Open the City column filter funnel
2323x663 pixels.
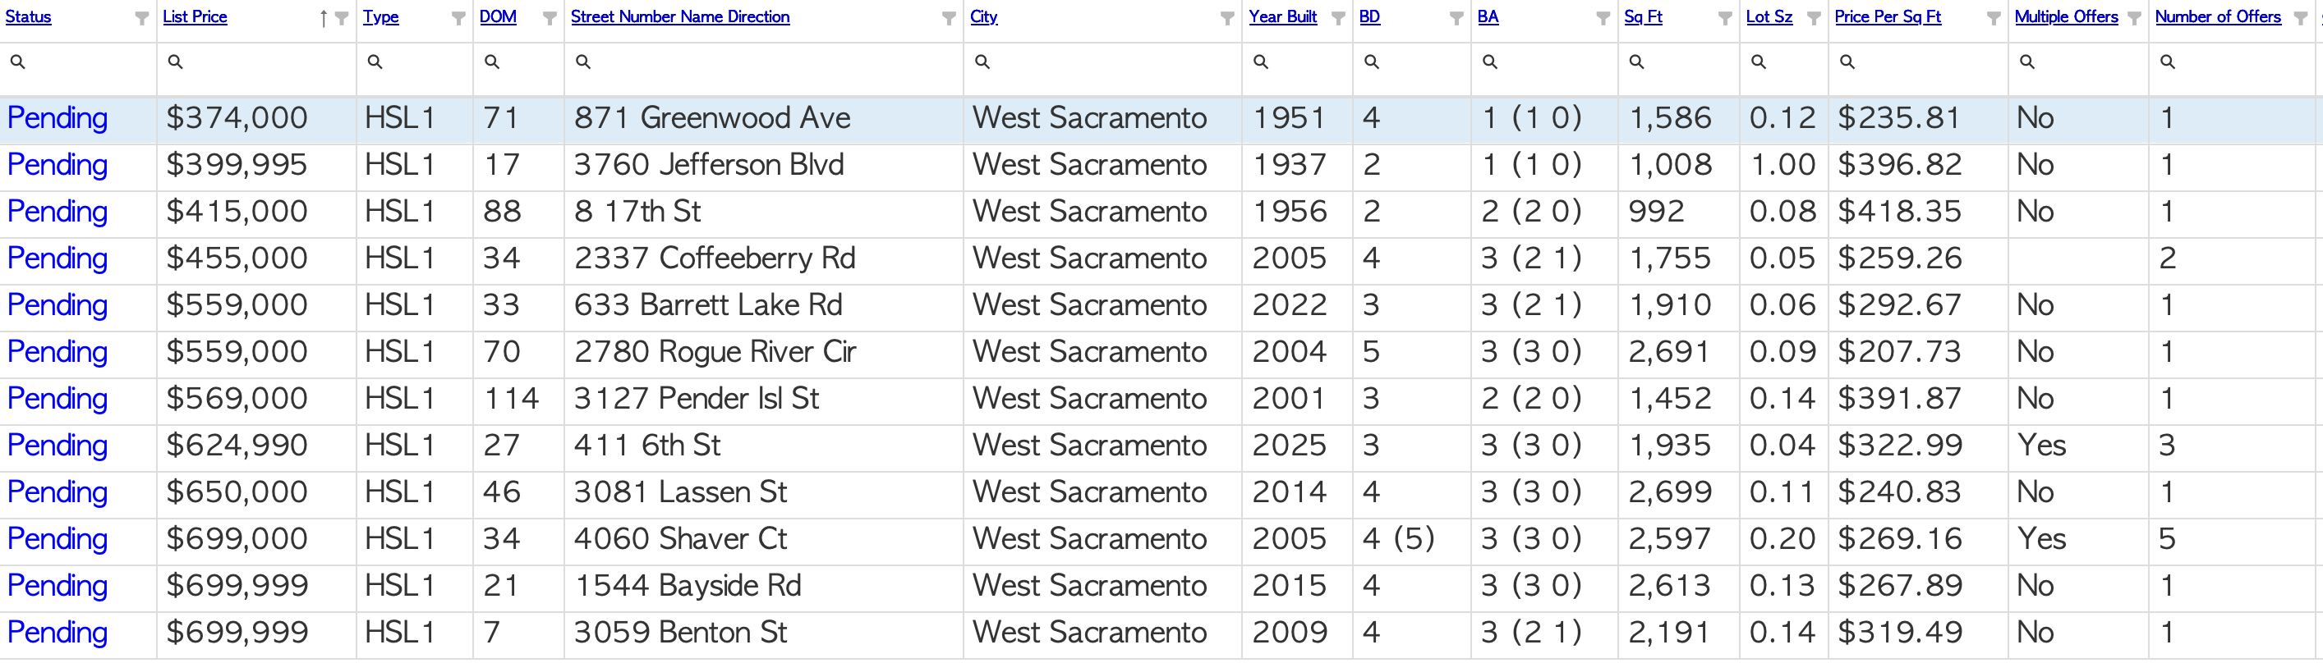pos(1226,18)
